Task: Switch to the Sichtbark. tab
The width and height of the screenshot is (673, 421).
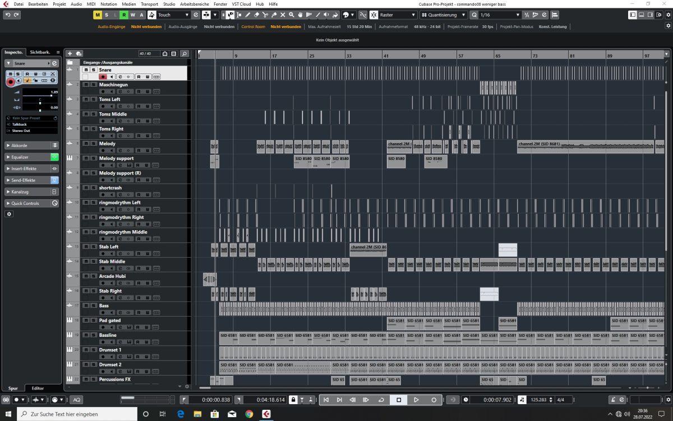Action: click(40, 52)
